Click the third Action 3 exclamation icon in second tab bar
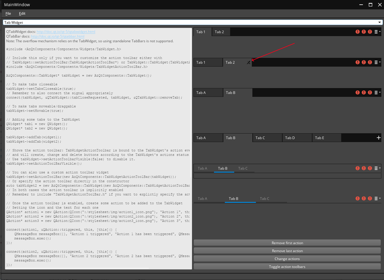Viewport: 384px width, 280px height. point(370,62)
